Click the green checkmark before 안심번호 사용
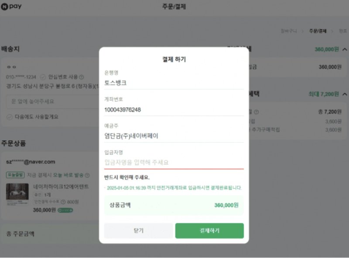The height and width of the screenshot is (258, 349). tap(43, 78)
